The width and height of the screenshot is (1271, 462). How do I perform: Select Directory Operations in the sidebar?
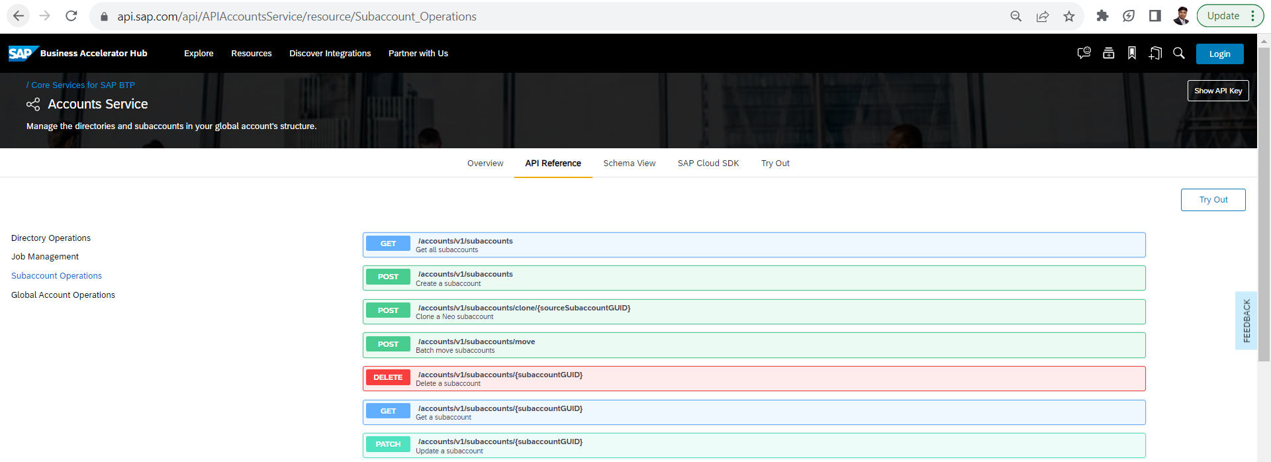pos(51,238)
